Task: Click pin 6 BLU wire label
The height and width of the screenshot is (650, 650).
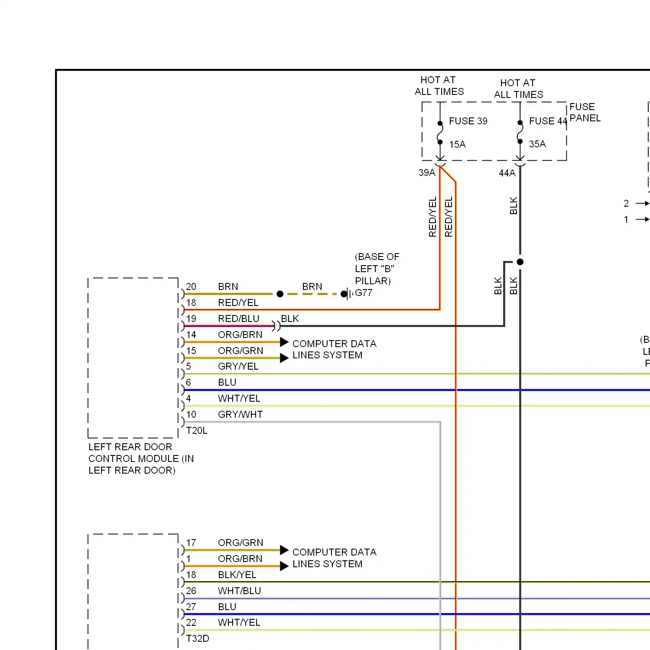Action: pyautogui.click(x=227, y=382)
